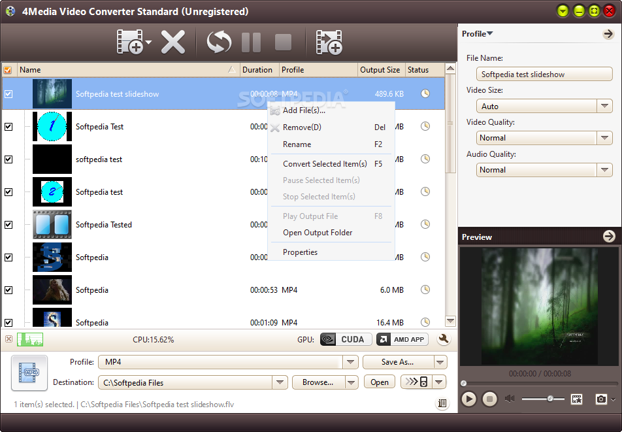The height and width of the screenshot is (432, 622).
Task: Toggle AMD APP GPU acceleration button
Action: (402, 340)
